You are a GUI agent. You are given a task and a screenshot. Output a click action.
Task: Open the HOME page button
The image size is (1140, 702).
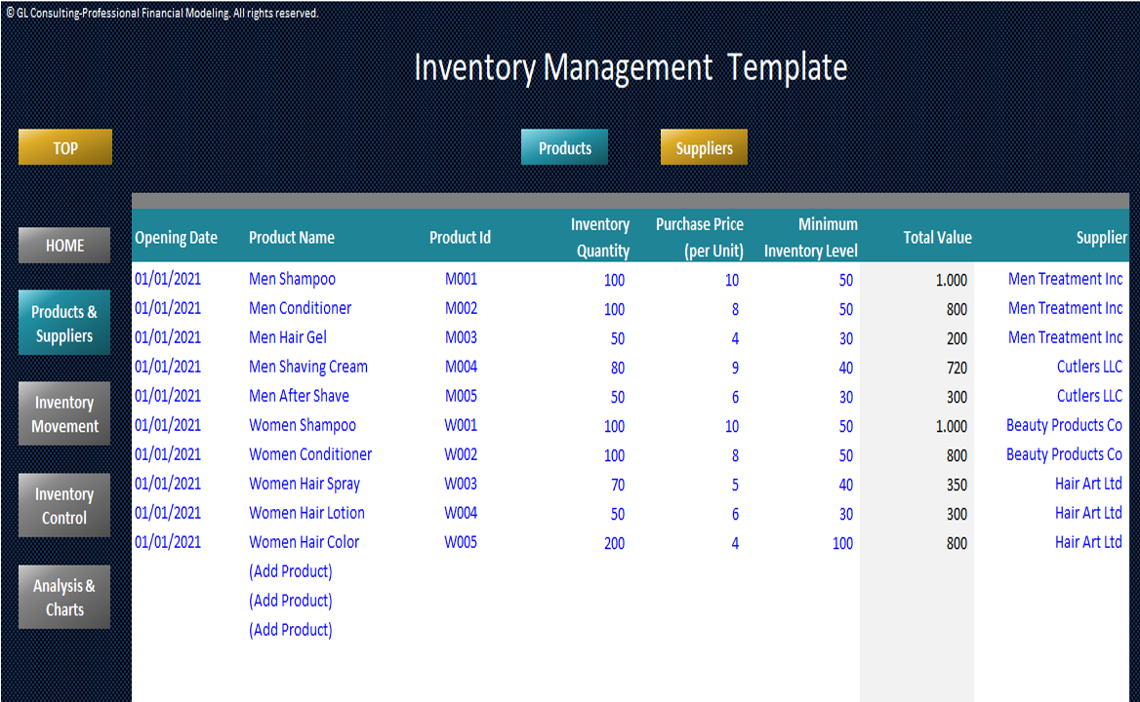(x=64, y=246)
